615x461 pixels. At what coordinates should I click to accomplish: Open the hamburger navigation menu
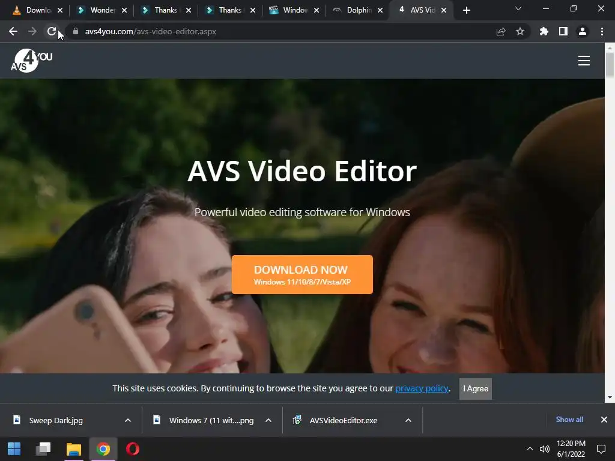[584, 61]
